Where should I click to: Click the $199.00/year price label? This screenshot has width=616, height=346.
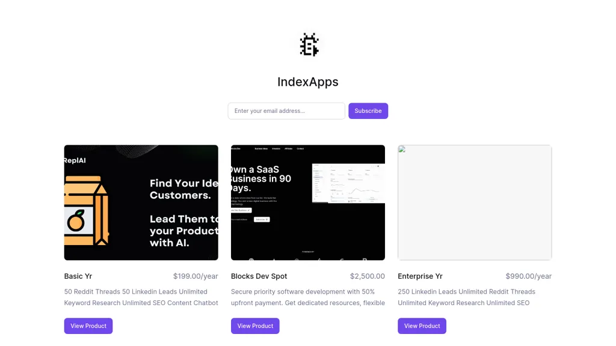pos(196,276)
